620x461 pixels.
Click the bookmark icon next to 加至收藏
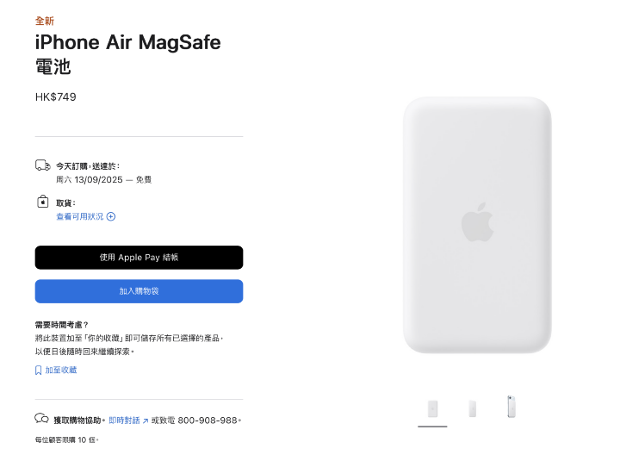tap(39, 371)
